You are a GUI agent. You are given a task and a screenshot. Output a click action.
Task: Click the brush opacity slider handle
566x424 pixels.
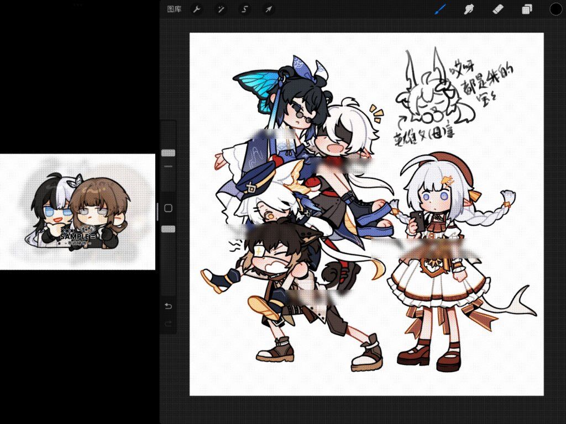[168, 229]
